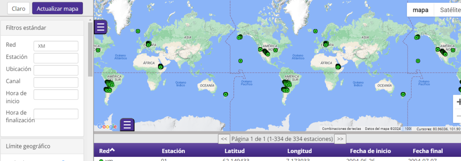Click the station marker in África
461x161 pixels.
(x=160, y=67)
